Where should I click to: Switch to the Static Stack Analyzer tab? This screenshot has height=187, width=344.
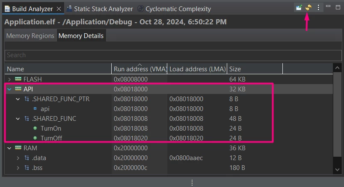100,9
